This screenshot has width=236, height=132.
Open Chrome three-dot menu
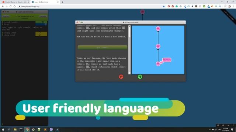233,7
